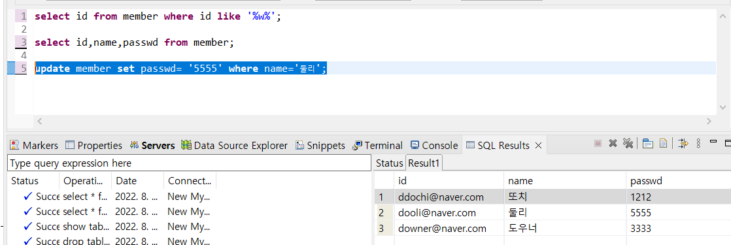
Task: Click line number 3 in editor gutter
Action: coord(24,42)
